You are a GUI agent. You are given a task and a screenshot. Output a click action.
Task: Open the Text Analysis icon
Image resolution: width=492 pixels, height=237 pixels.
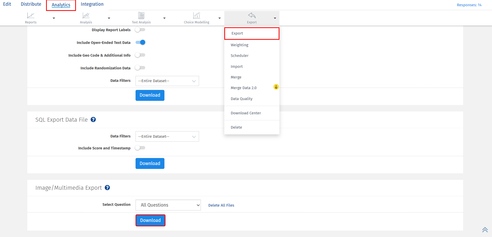coord(141,16)
